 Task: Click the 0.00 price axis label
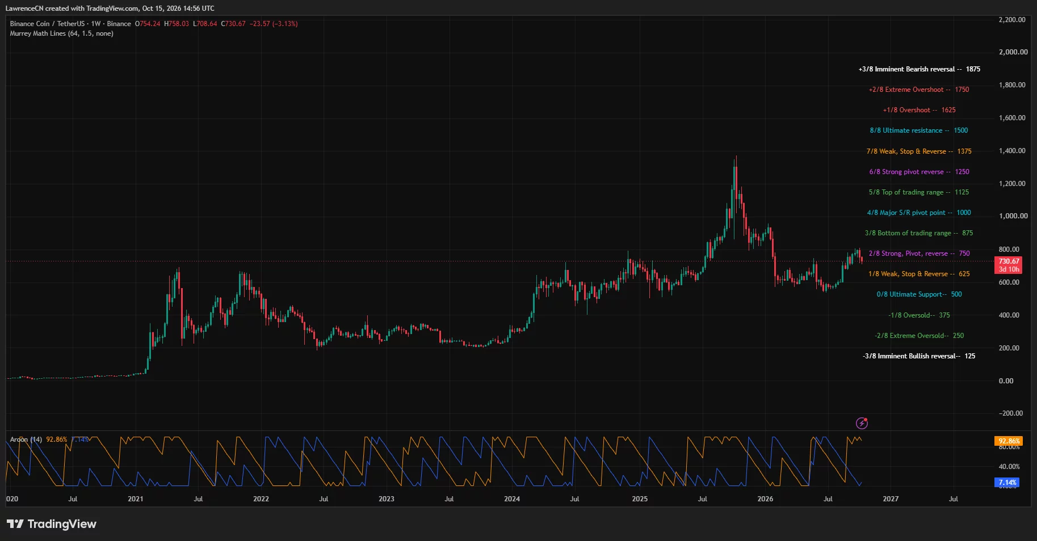pos(1006,381)
